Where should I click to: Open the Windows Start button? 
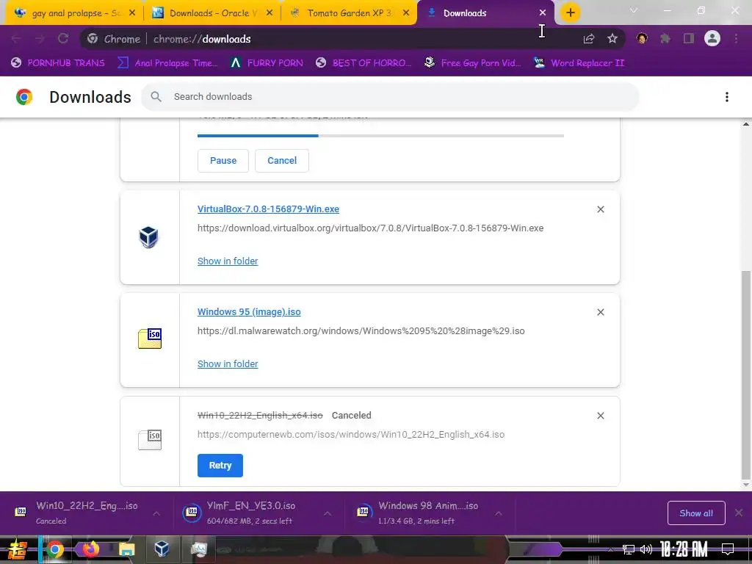18,549
